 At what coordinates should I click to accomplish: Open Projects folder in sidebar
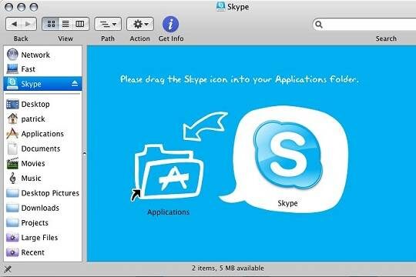pyautogui.click(x=42, y=222)
